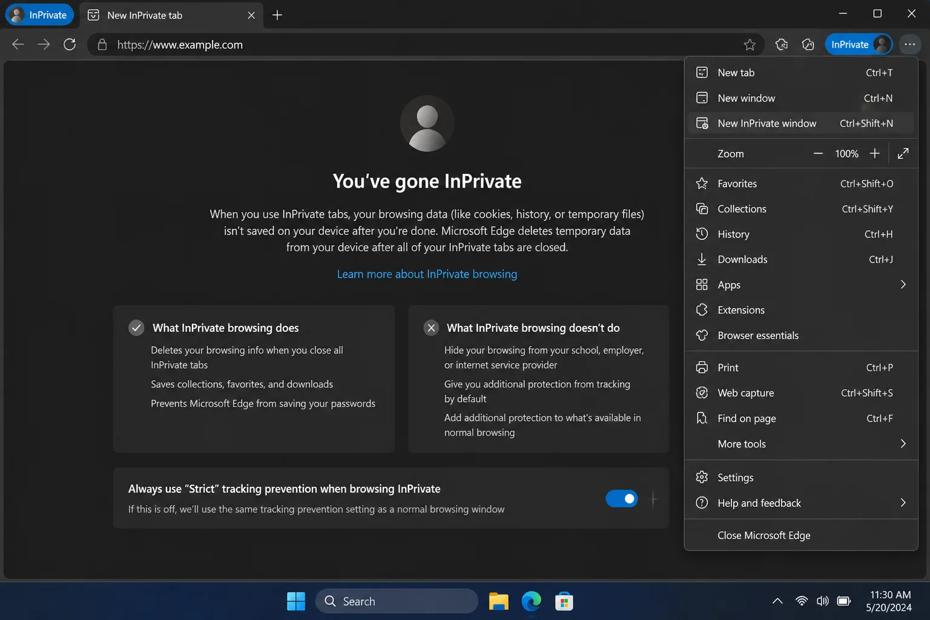Select Print from the menu
Screen dimensions: 930x620
click(x=800, y=368)
